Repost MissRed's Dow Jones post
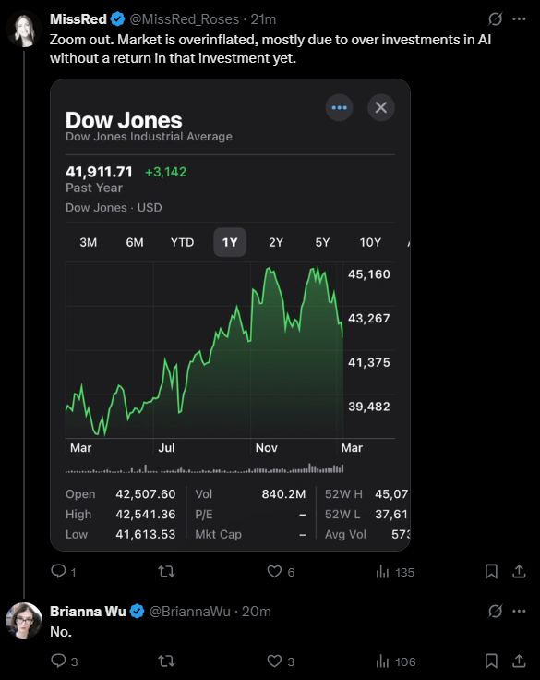540x680 pixels. click(x=166, y=572)
